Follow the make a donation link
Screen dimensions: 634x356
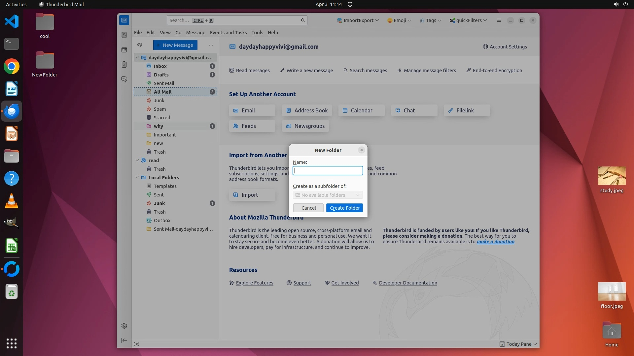tap(495, 242)
